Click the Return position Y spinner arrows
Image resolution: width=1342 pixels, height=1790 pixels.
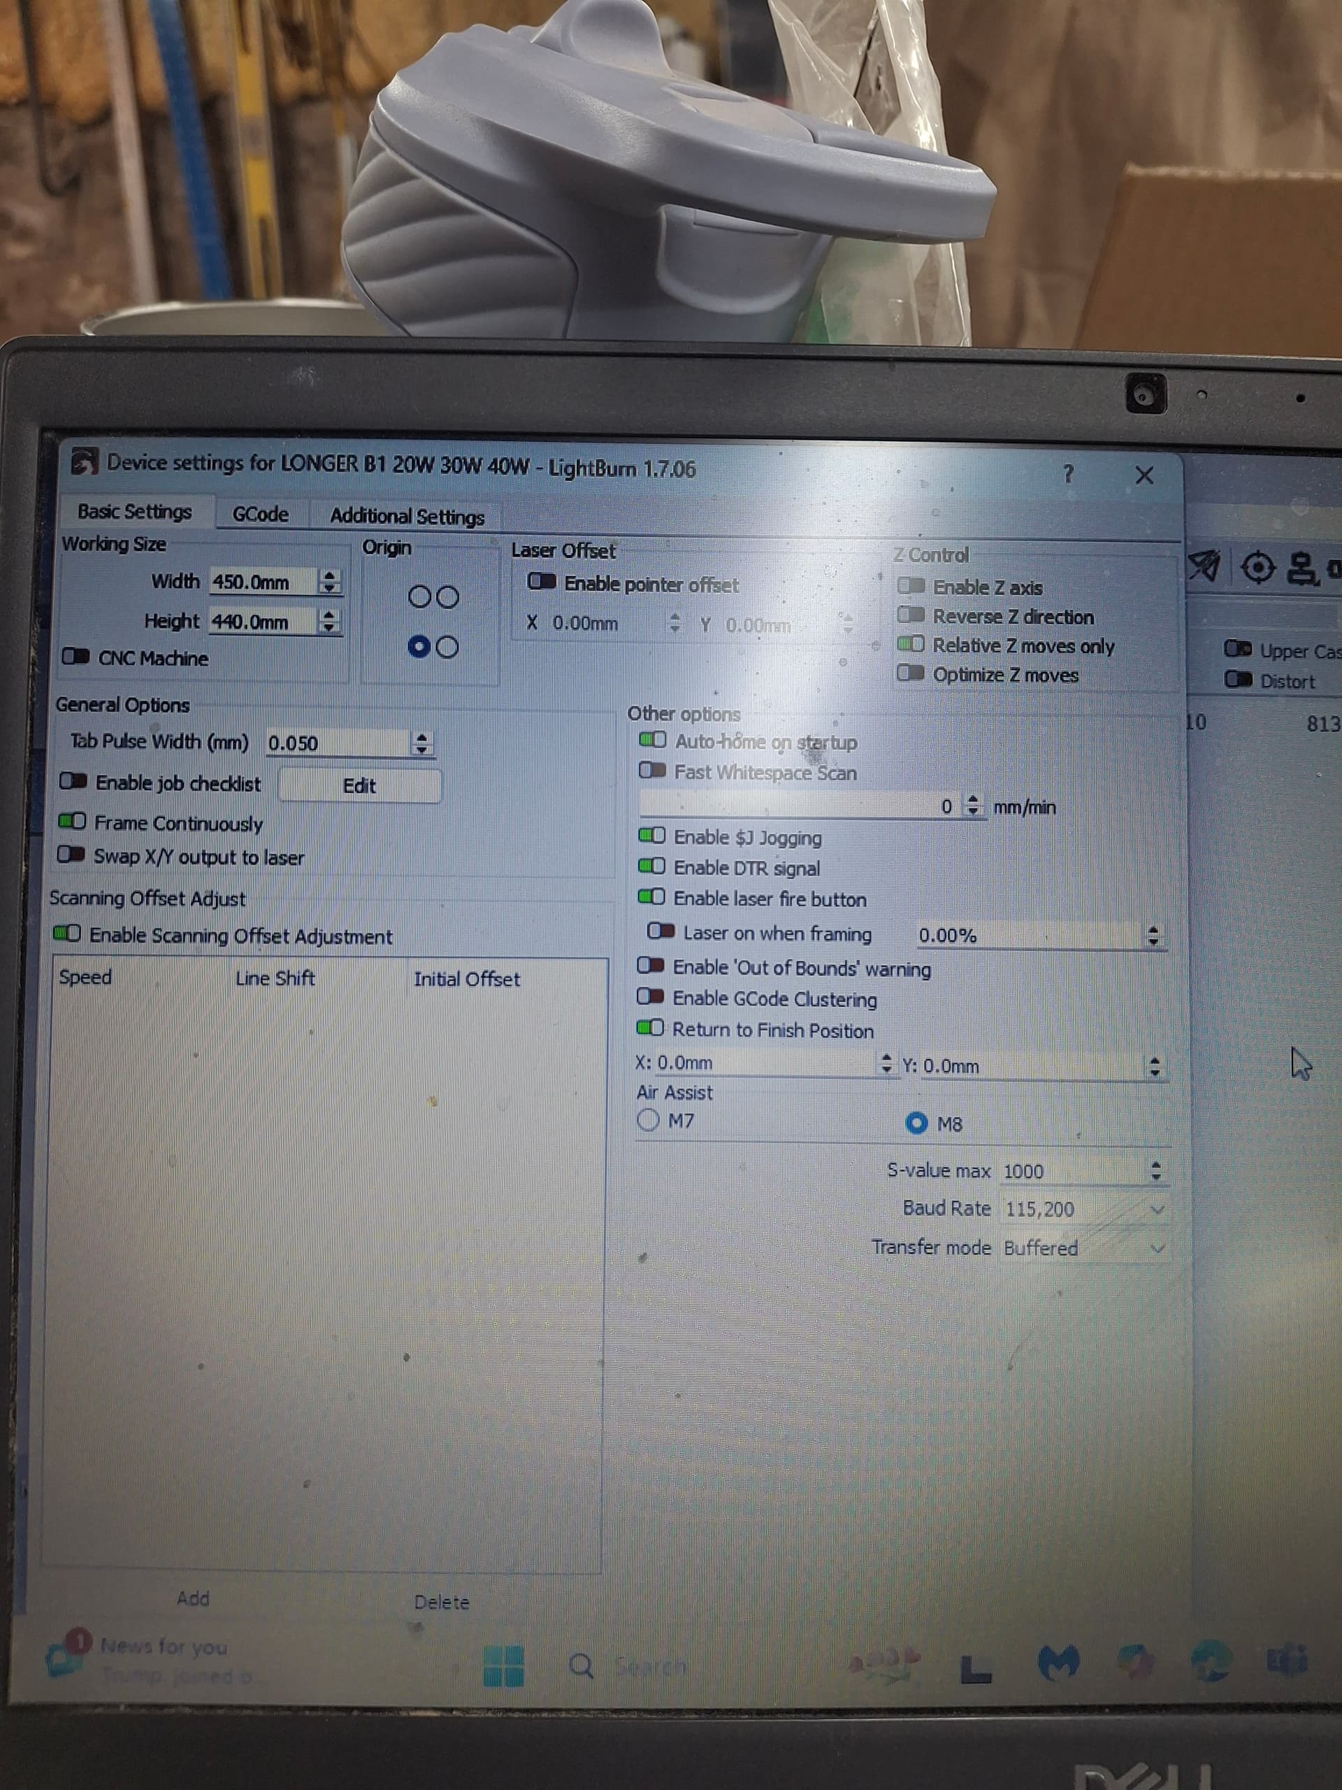point(1155,1066)
